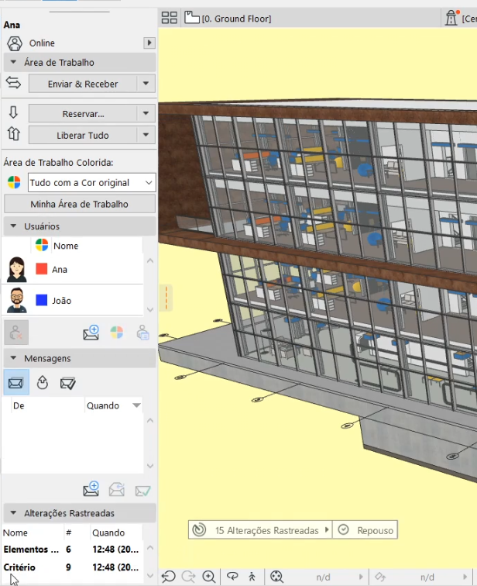477x586 pixels.
Task: Open the outgoing messages icon in Mensagens
Action: (43, 382)
